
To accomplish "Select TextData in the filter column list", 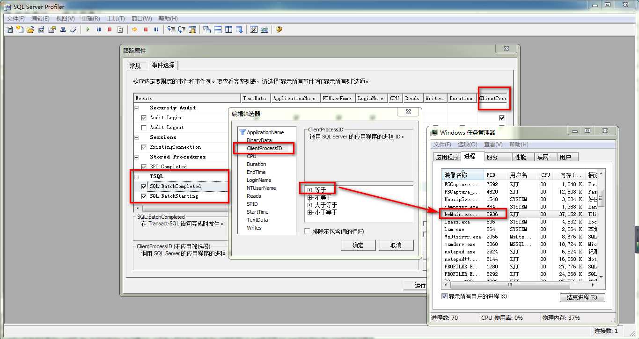I will click(x=257, y=220).
